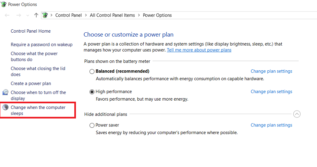
Task: Open Change when the computer sleeps
Action: (x=38, y=110)
